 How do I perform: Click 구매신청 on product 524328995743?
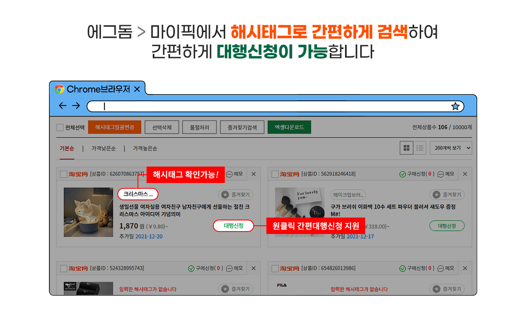pyautogui.click(x=205, y=268)
